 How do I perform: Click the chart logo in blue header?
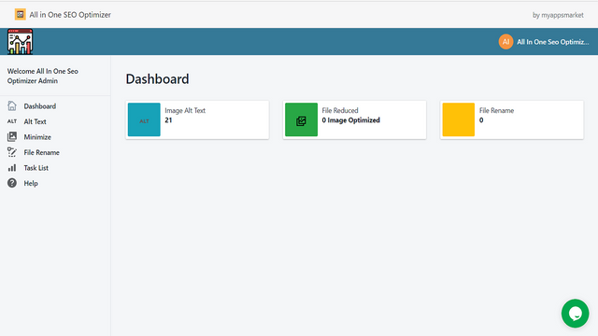click(x=20, y=41)
